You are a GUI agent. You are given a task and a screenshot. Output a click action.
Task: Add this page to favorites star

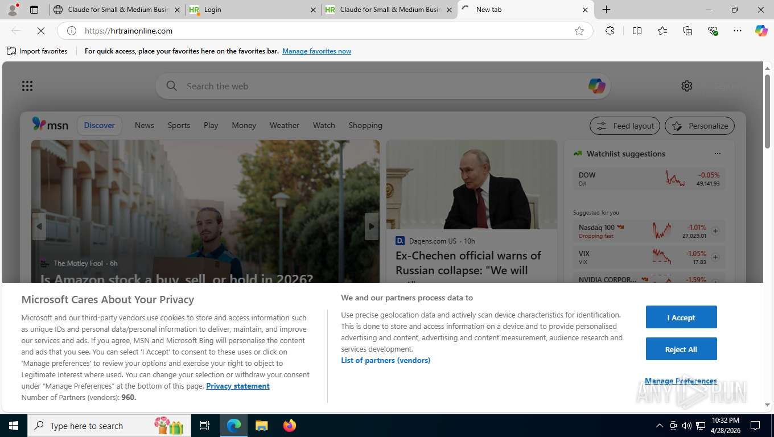pos(579,31)
